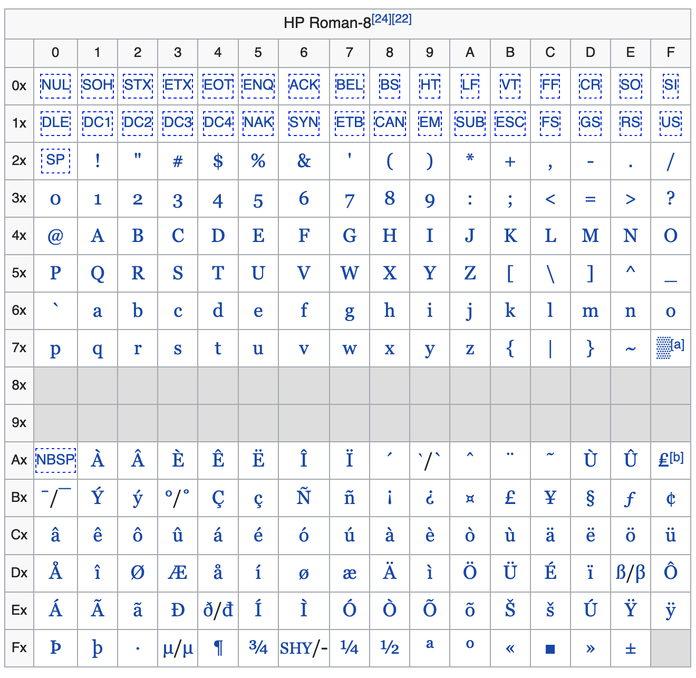Follow the footnote [a] link in row 7x

pyautogui.click(x=678, y=345)
